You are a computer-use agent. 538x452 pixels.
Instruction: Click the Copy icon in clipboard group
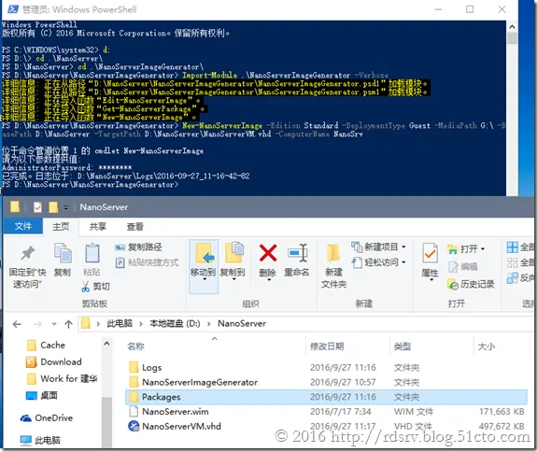click(x=63, y=253)
